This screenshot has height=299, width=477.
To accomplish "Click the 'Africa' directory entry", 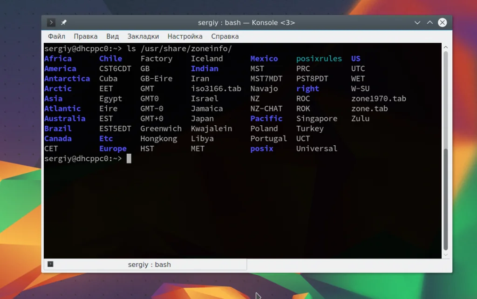I will coord(58,58).
